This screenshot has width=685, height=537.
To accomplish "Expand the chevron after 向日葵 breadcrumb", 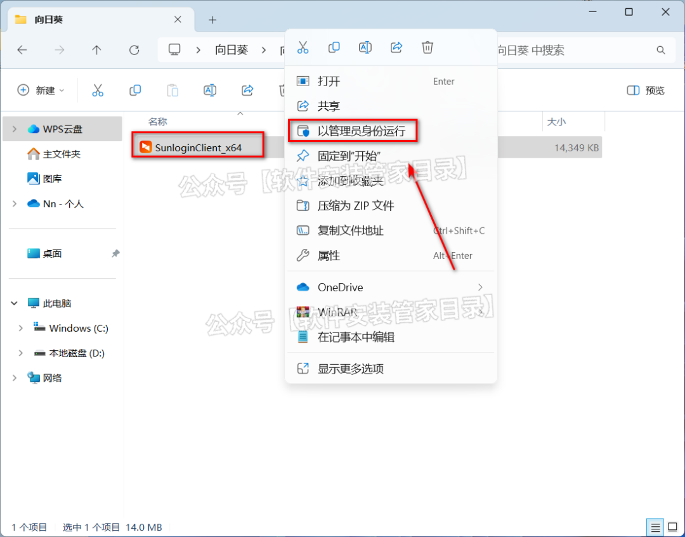I will pos(264,50).
